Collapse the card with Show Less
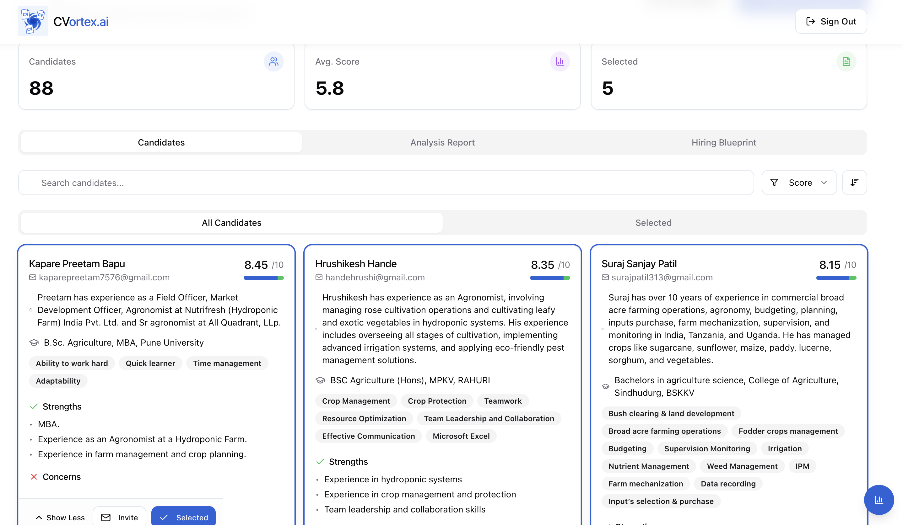 (x=60, y=517)
